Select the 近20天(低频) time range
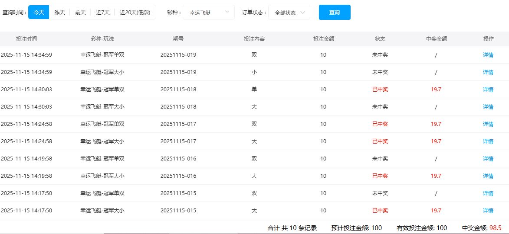 135,13
